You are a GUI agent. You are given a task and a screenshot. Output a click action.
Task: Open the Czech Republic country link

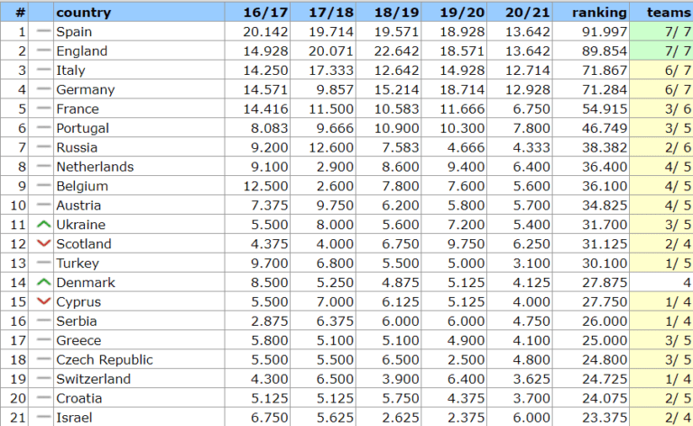(104, 359)
